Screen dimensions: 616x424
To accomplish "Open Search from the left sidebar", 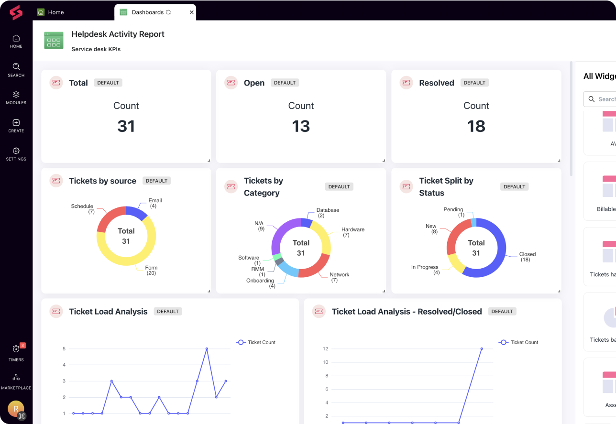I will pos(16,70).
